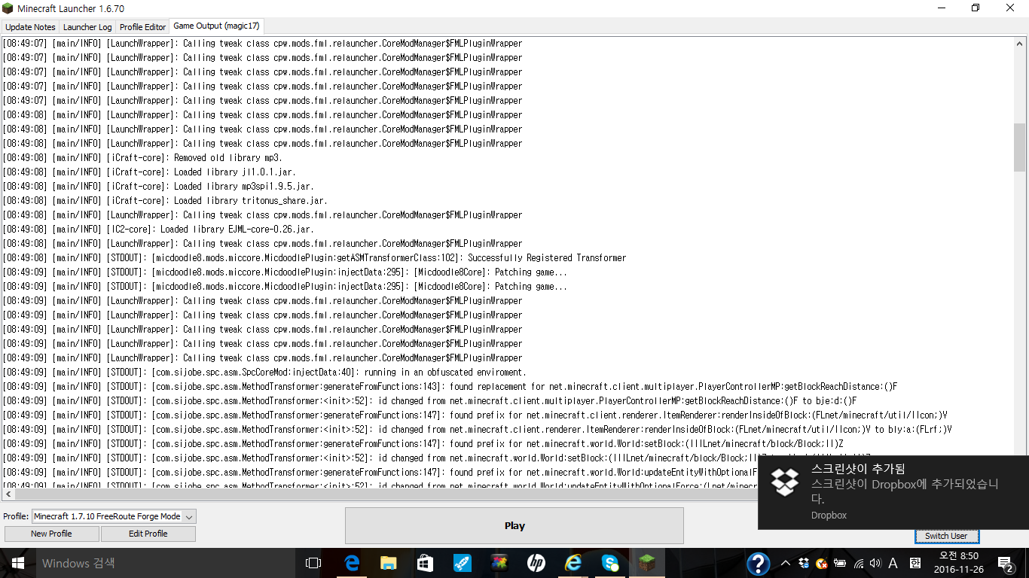Open the Wi-Fi network tray icon
This screenshot has height=578, width=1029.
pyautogui.click(x=857, y=563)
